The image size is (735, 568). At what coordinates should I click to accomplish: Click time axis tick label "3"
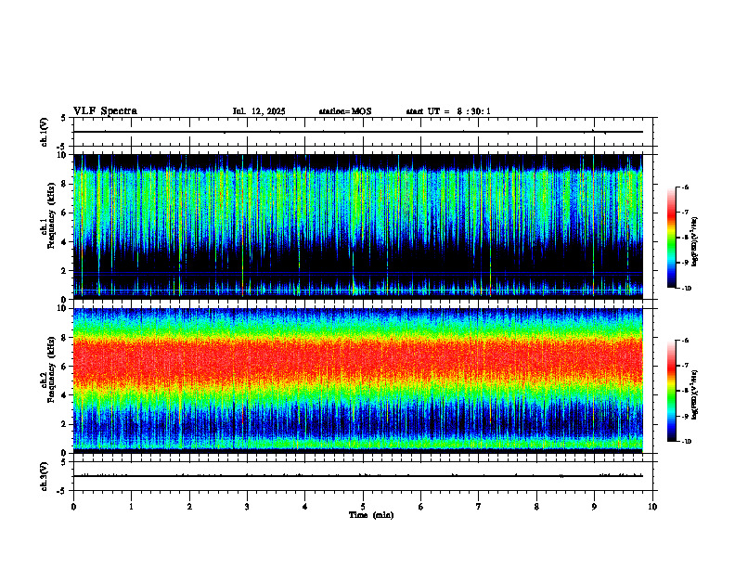[x=247, y=507]
